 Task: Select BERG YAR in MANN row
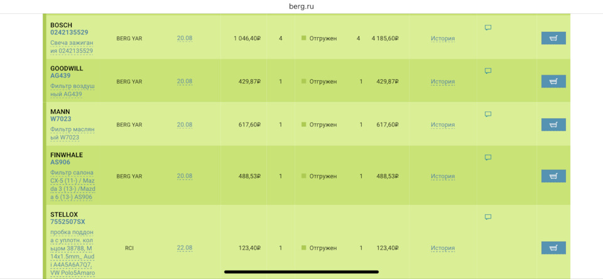[129, 124]
